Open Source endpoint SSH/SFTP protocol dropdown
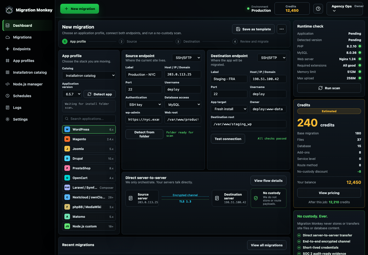This screenshot has height=255, width=368. 187,58
